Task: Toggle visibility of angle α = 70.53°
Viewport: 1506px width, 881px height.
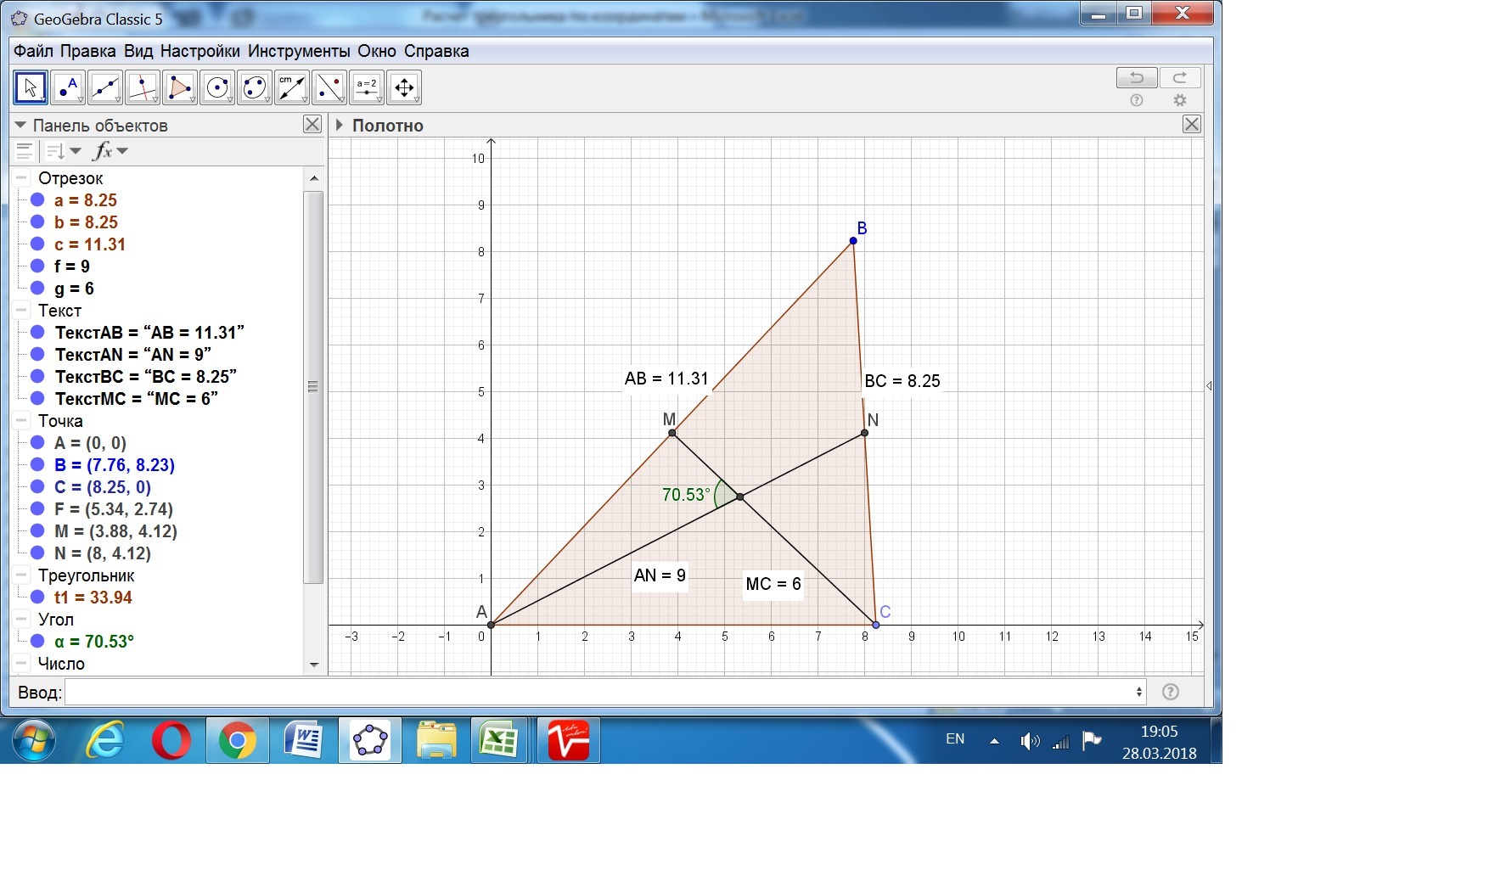Action: point(37,642)
